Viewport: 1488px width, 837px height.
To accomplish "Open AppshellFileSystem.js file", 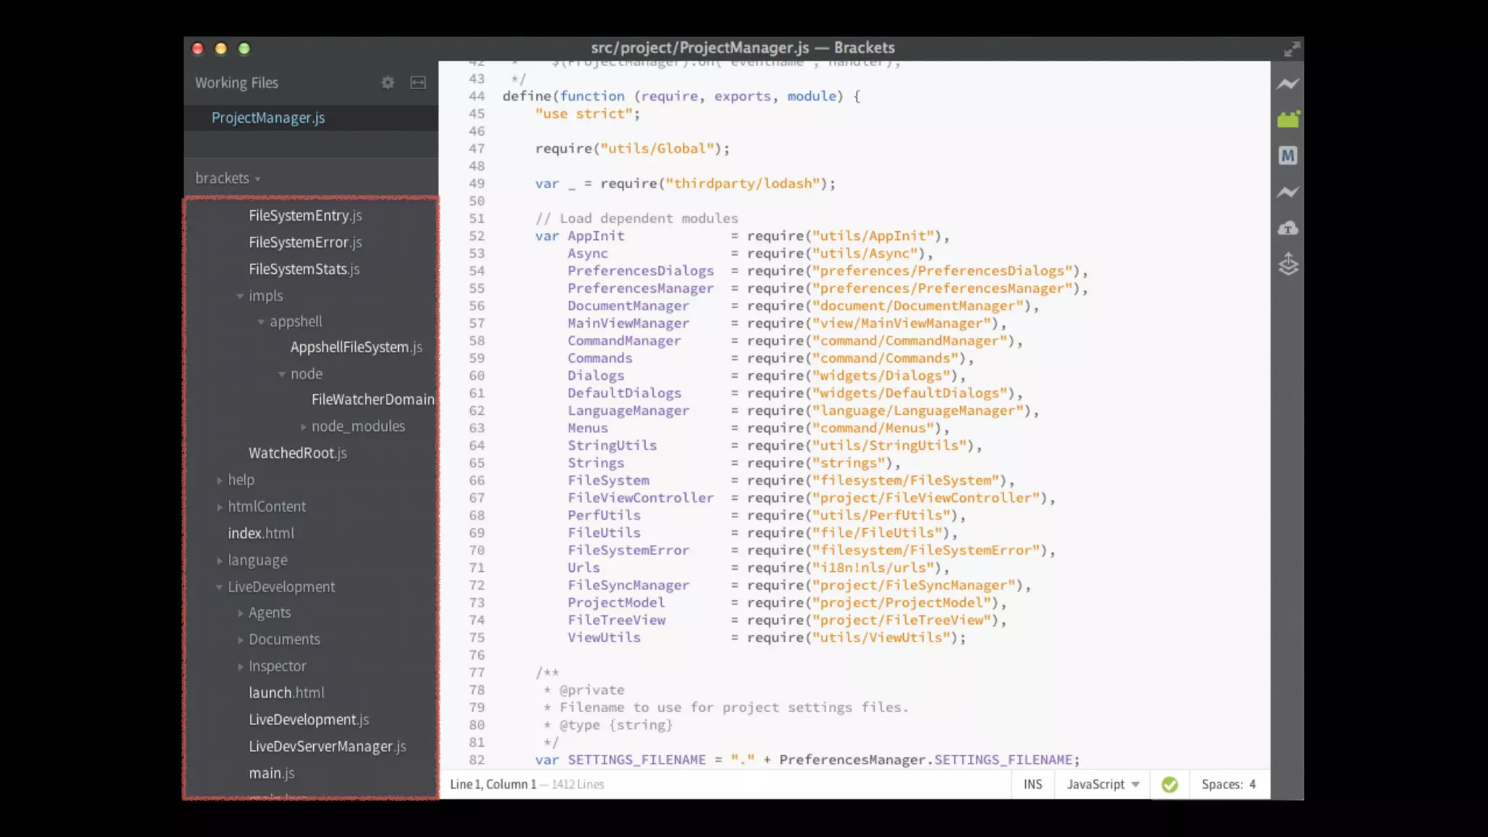I will click(356, 347).
